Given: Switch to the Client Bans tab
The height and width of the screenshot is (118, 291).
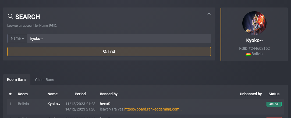Looking at the screenshot, I should pyautogui.click(x=45, y=80).
